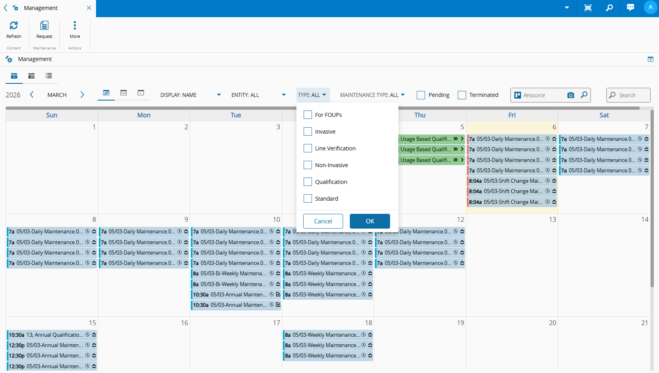Open the chat messages icon in header
The height and width of the screenshot is (373, 659).
pos(630,8)
